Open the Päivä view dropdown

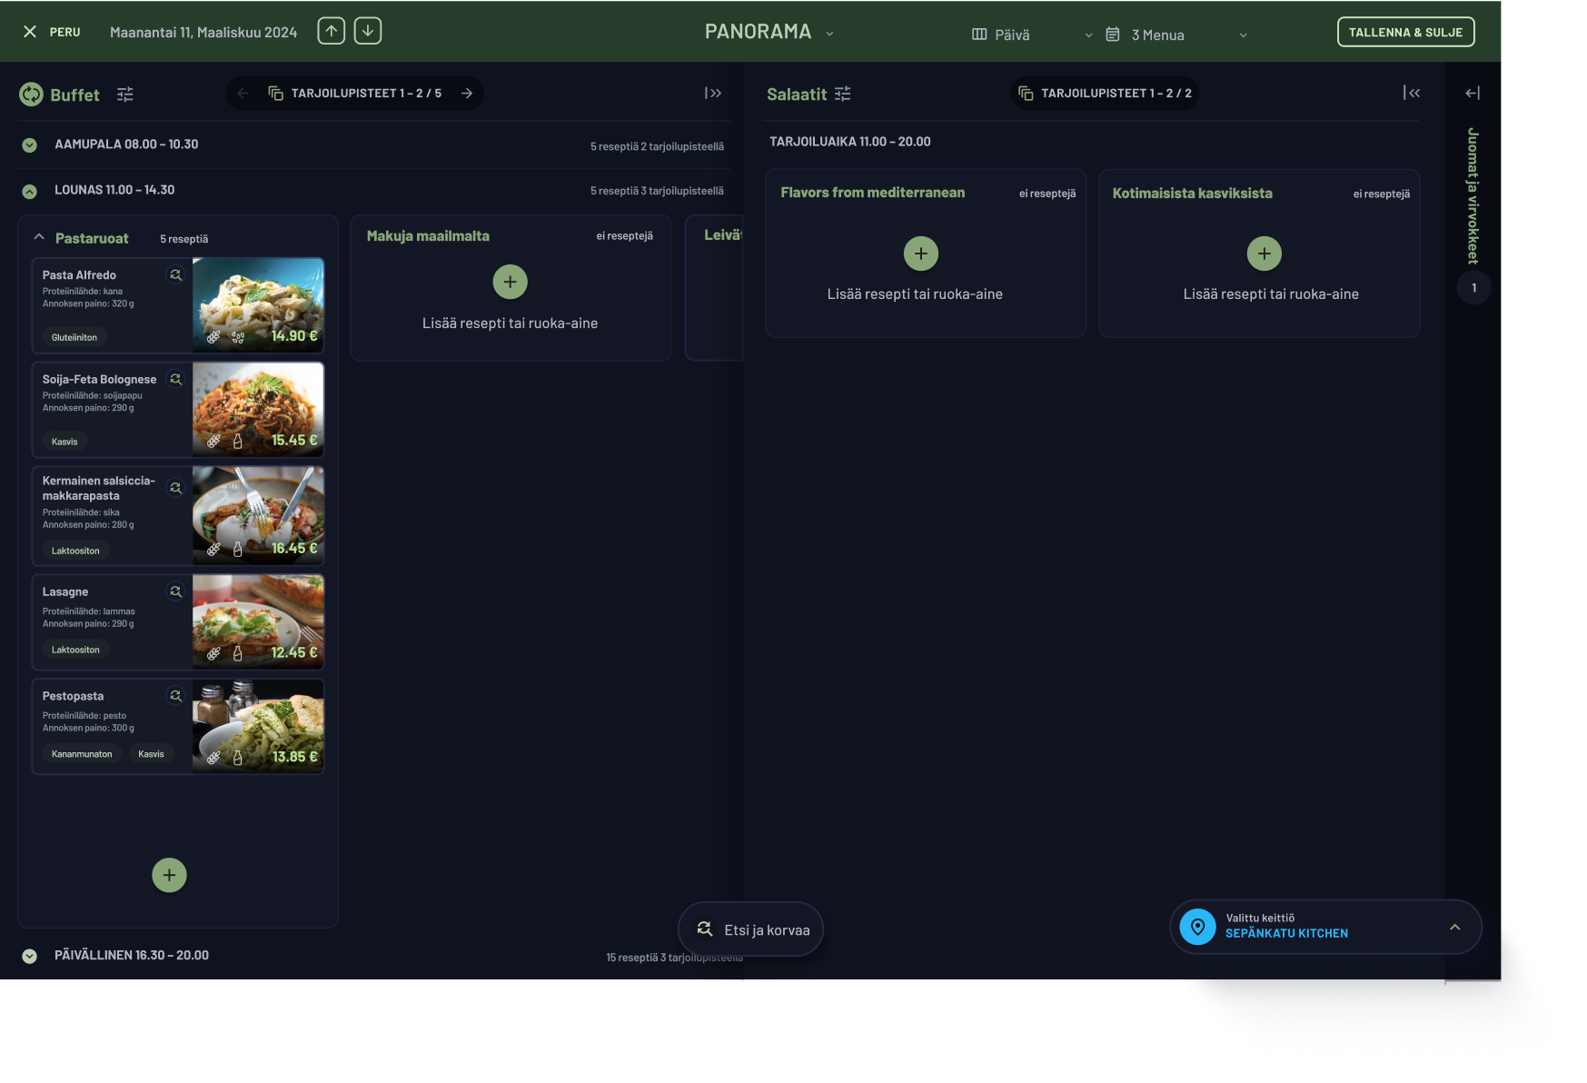point(1031,35)
